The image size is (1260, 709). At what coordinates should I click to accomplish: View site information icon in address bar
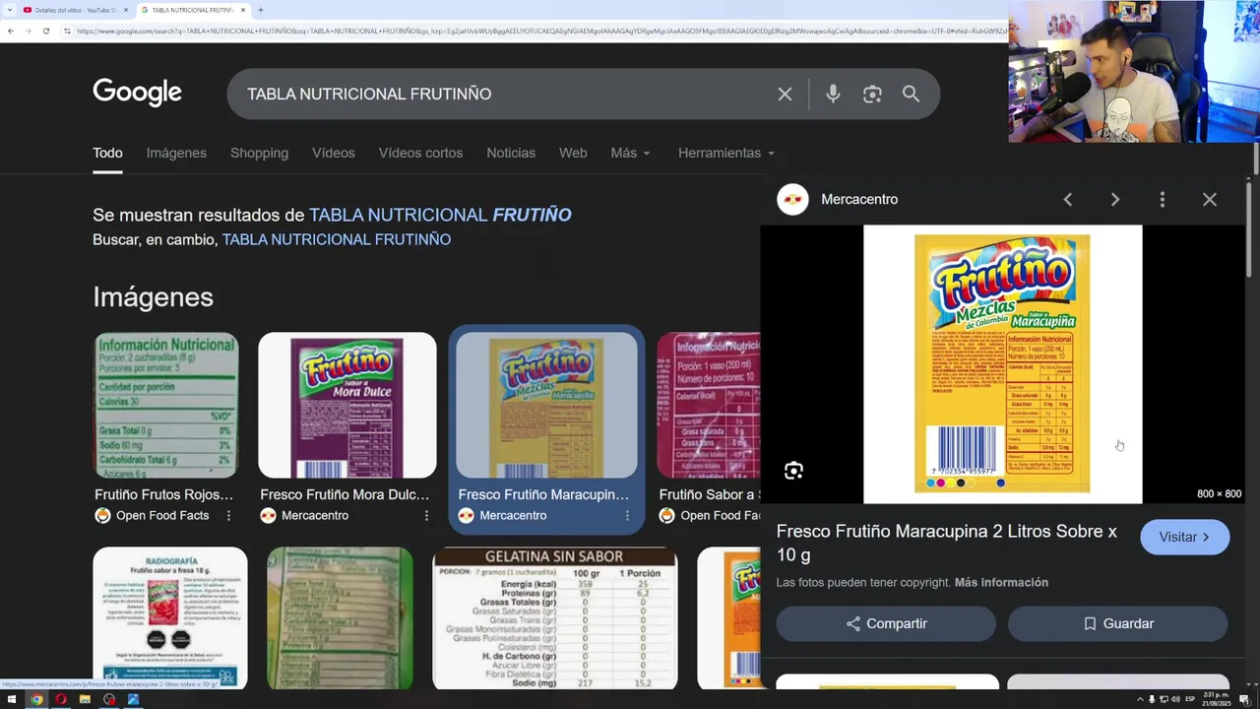coord(67,31)
